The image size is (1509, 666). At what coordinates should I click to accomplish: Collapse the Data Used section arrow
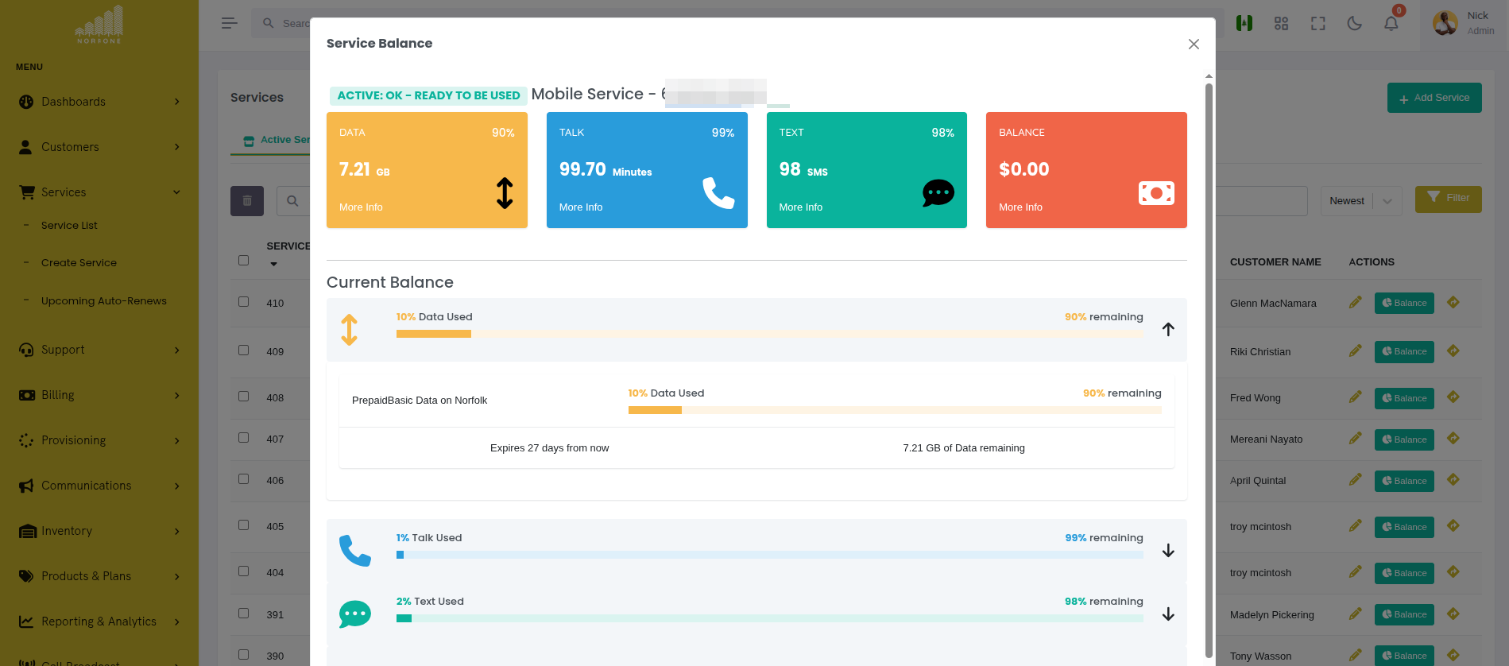coord(1167,330)
